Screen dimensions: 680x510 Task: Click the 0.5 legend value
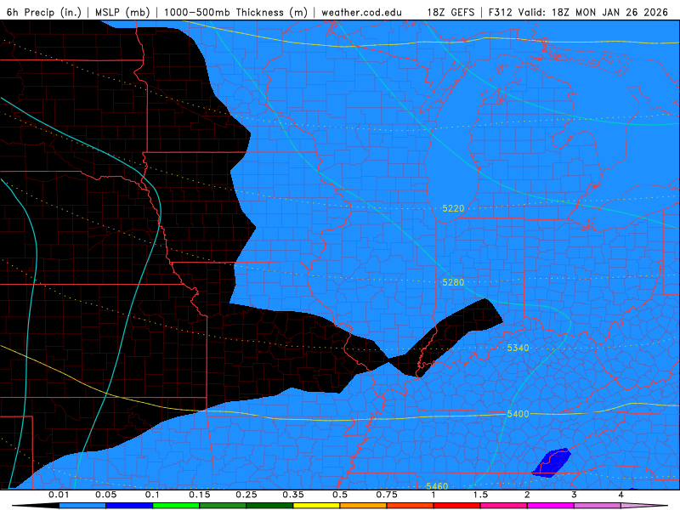[x=340, y=495]
